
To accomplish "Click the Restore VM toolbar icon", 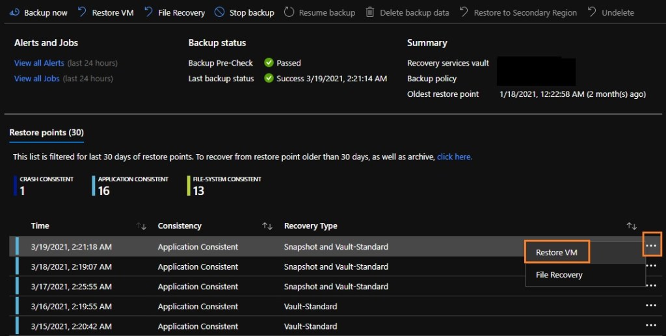I will pos(82,12).
